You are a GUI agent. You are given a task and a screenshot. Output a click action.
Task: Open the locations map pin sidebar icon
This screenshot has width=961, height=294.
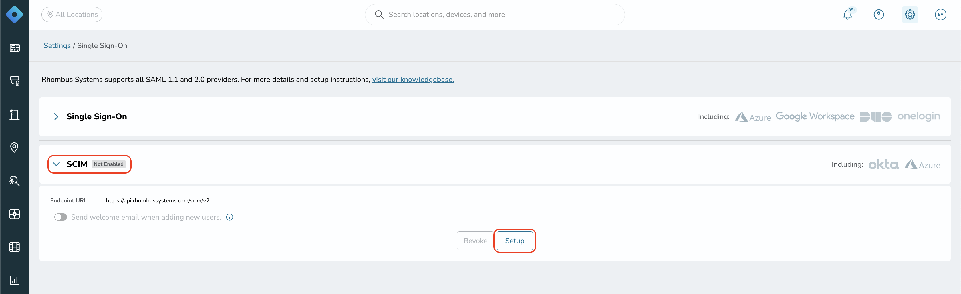click(x=15, y=147)
